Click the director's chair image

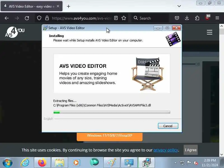pyautogui.click(x=148, y=74)
